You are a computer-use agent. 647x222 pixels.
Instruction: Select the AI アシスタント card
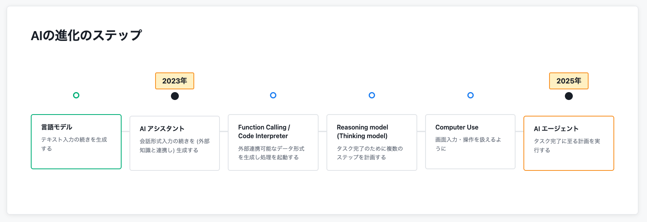pyautogui.click(x=174, y=162)
